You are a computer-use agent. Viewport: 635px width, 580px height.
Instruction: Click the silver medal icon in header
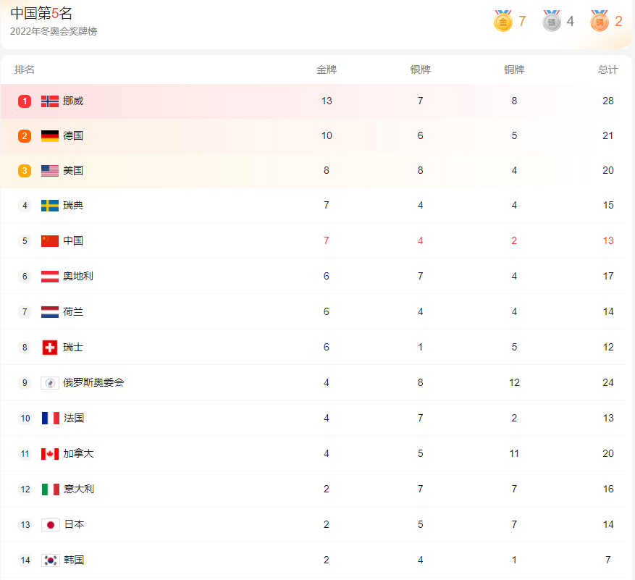(552, 22)
